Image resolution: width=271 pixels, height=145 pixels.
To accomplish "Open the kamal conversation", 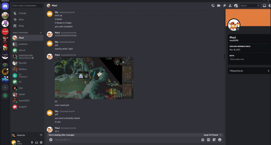I will coord(27,94).
